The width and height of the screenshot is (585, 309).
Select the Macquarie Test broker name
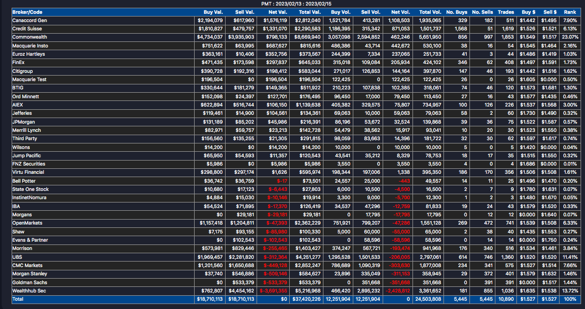[x=29, y=79]
